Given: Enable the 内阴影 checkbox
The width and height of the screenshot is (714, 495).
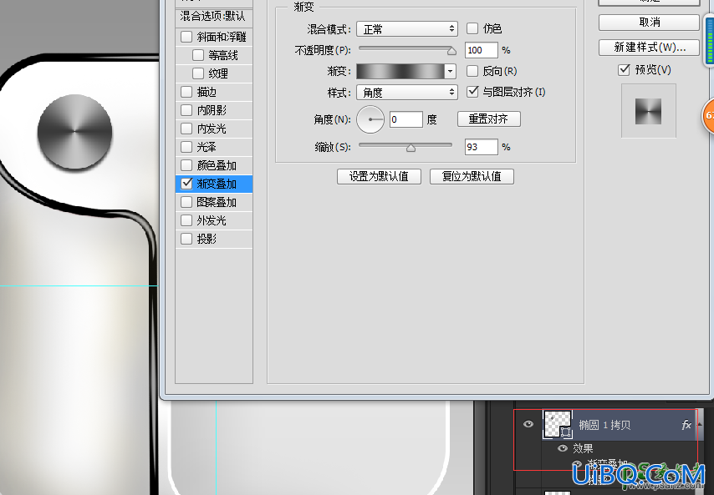Looking at the screenshot, I should click(186, 110).
